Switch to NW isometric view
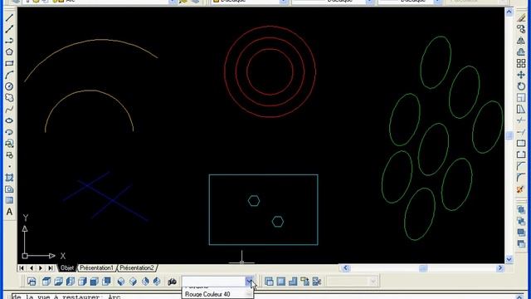Image resolution: width=531 pixels, height=299 pixels. 157,282
